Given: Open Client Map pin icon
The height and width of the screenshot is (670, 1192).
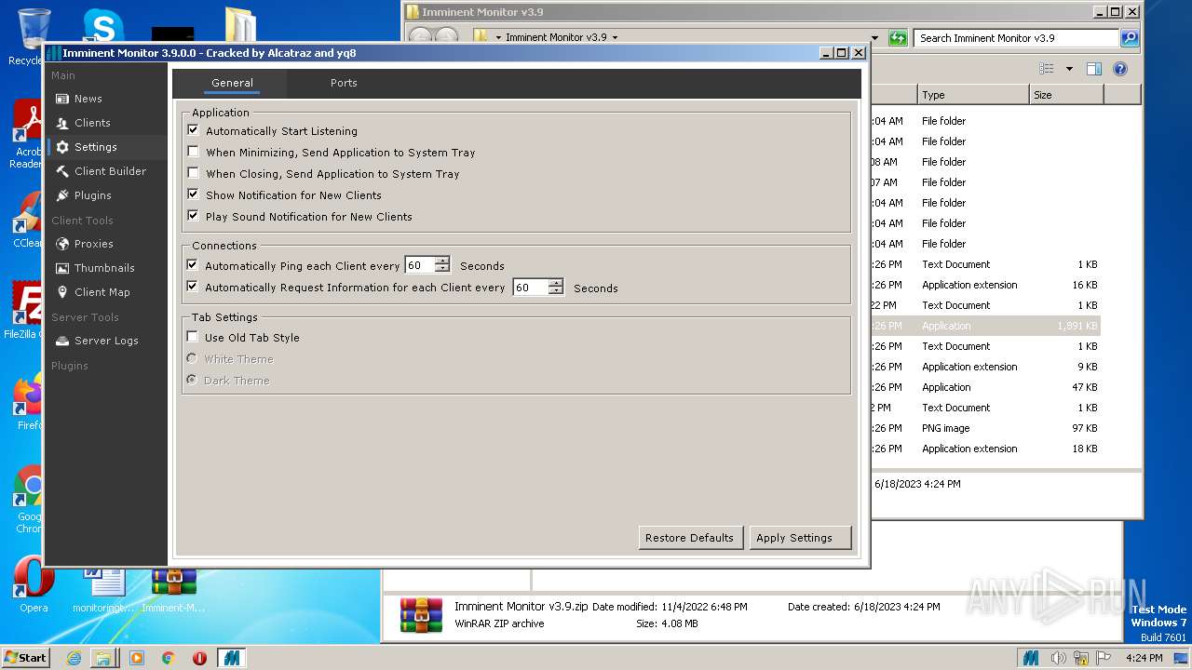Looking at the screenshot, I should click(x=62, y=292).
